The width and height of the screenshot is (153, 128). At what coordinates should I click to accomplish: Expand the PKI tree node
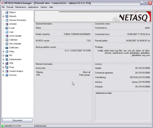click(3, 55)
